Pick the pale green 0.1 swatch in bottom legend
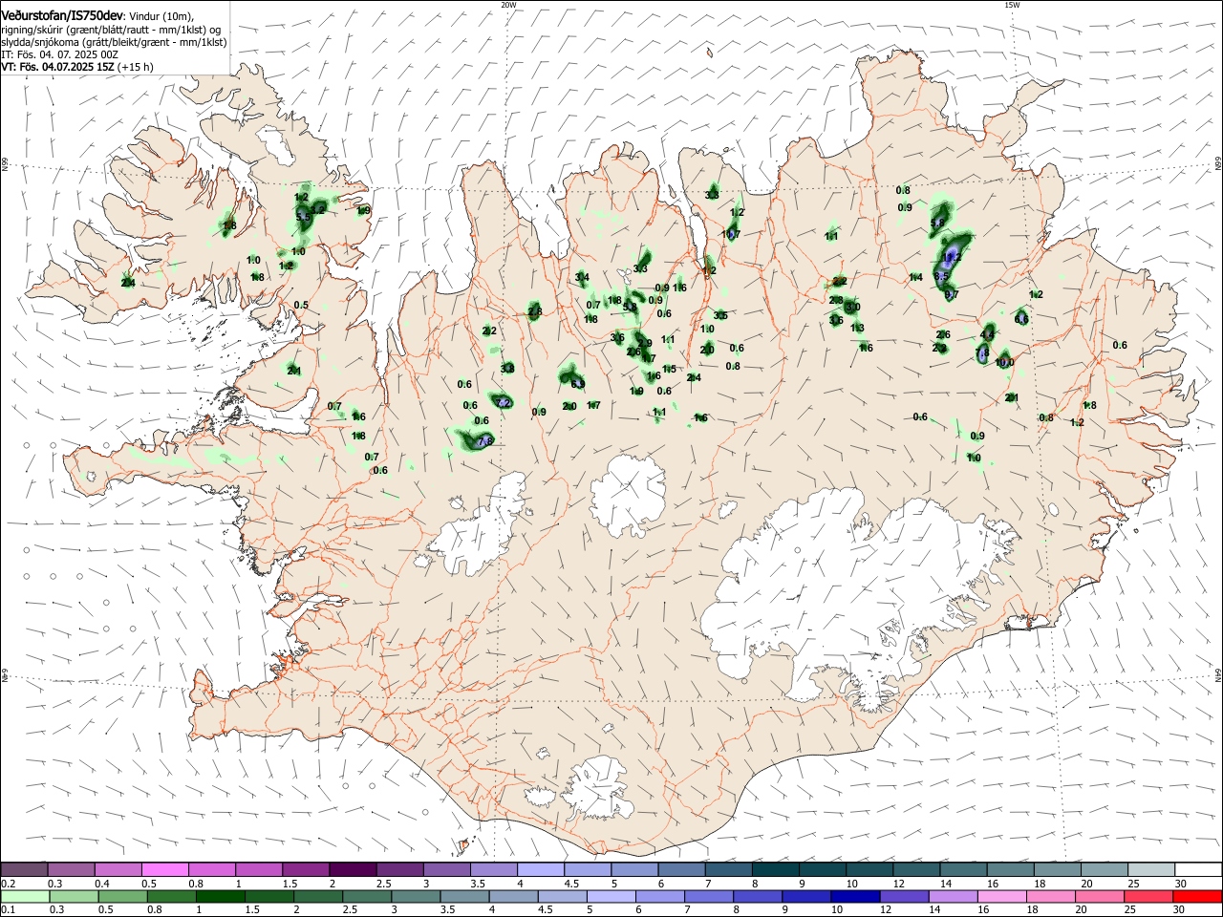The image size is (1223, 917). 25,896
